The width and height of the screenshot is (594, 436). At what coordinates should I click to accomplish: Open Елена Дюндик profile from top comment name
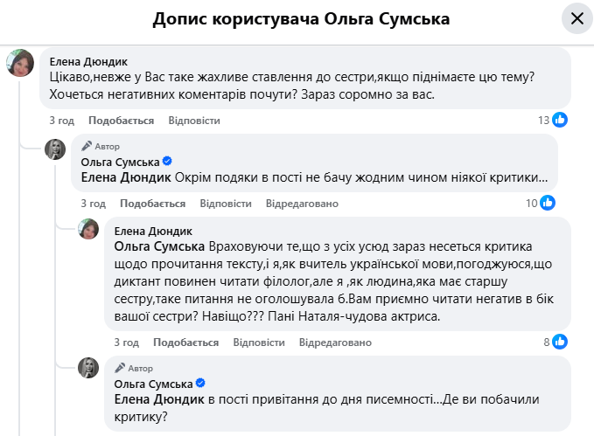tap(89, 61)
